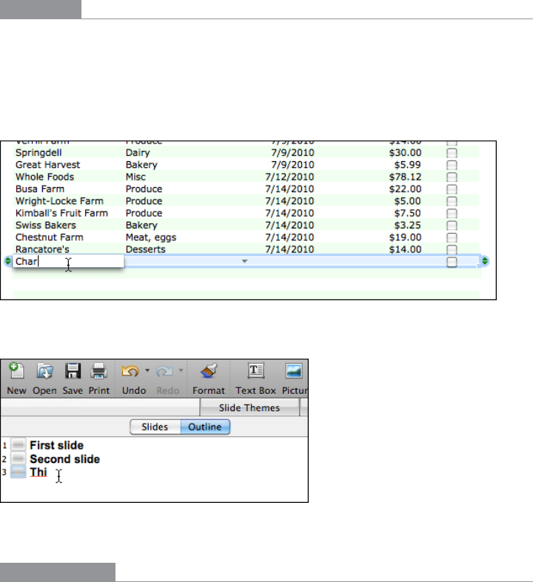Click the Springdell name cell
The height and width of the screenshot is (582, 533).
tap(38, 152)
